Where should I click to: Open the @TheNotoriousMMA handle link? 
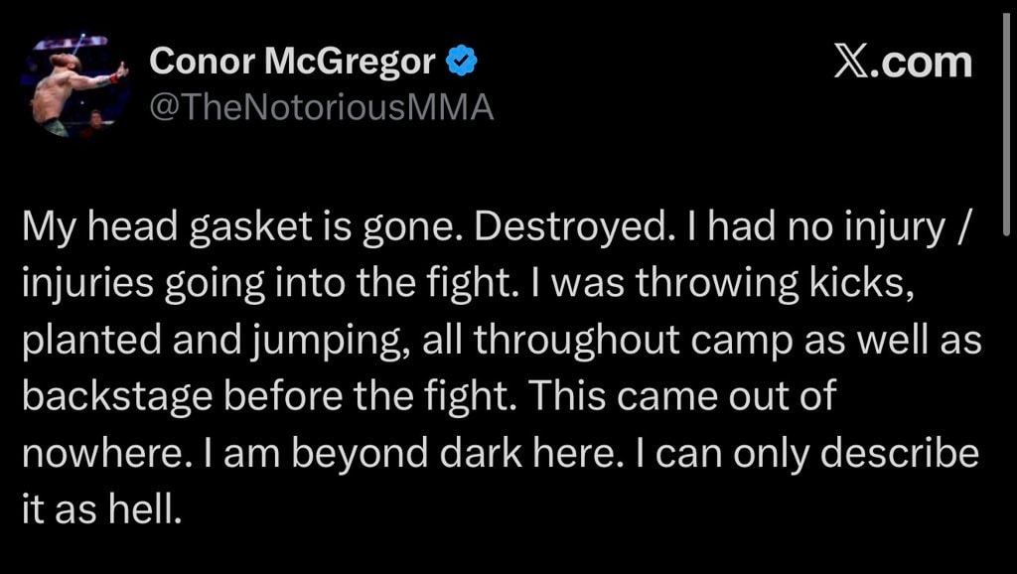click(x=322, y=108)
